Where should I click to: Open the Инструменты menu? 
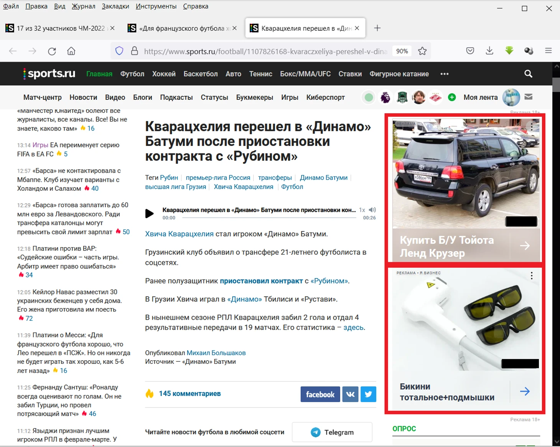[156, 6]
